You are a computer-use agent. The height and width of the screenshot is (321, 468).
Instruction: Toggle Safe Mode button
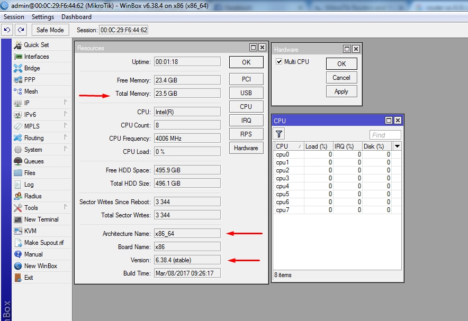(x=50, y=30)
